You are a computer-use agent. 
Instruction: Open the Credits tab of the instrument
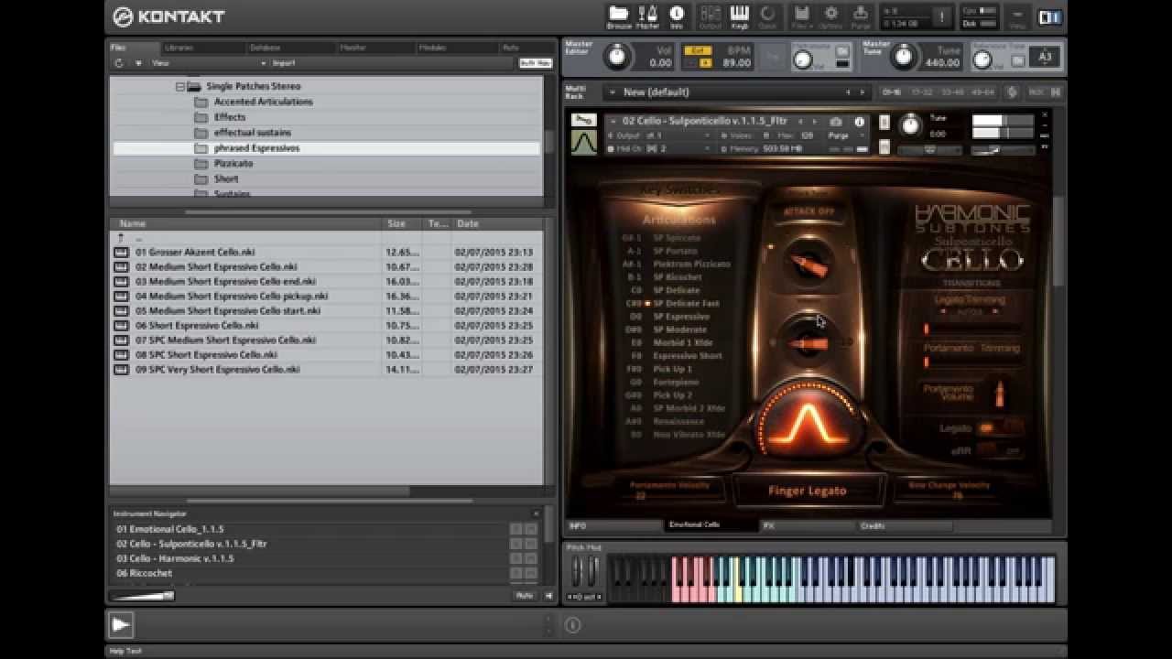tap(905, 526)
